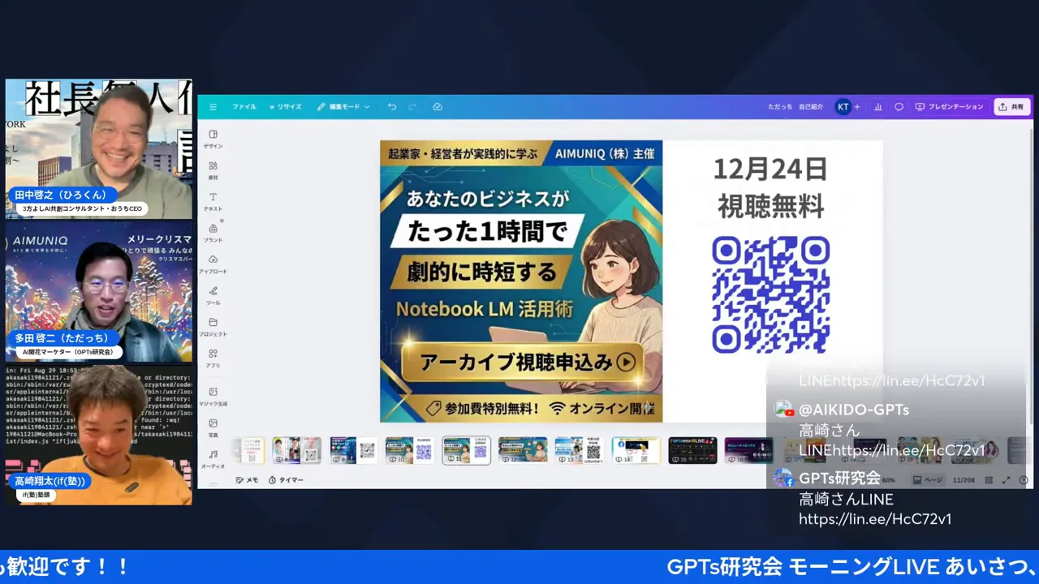Viewport: 1039px width, 584px height.
Task: Click the hamburger menu icon top left
Action: click(x=213, y=106)
